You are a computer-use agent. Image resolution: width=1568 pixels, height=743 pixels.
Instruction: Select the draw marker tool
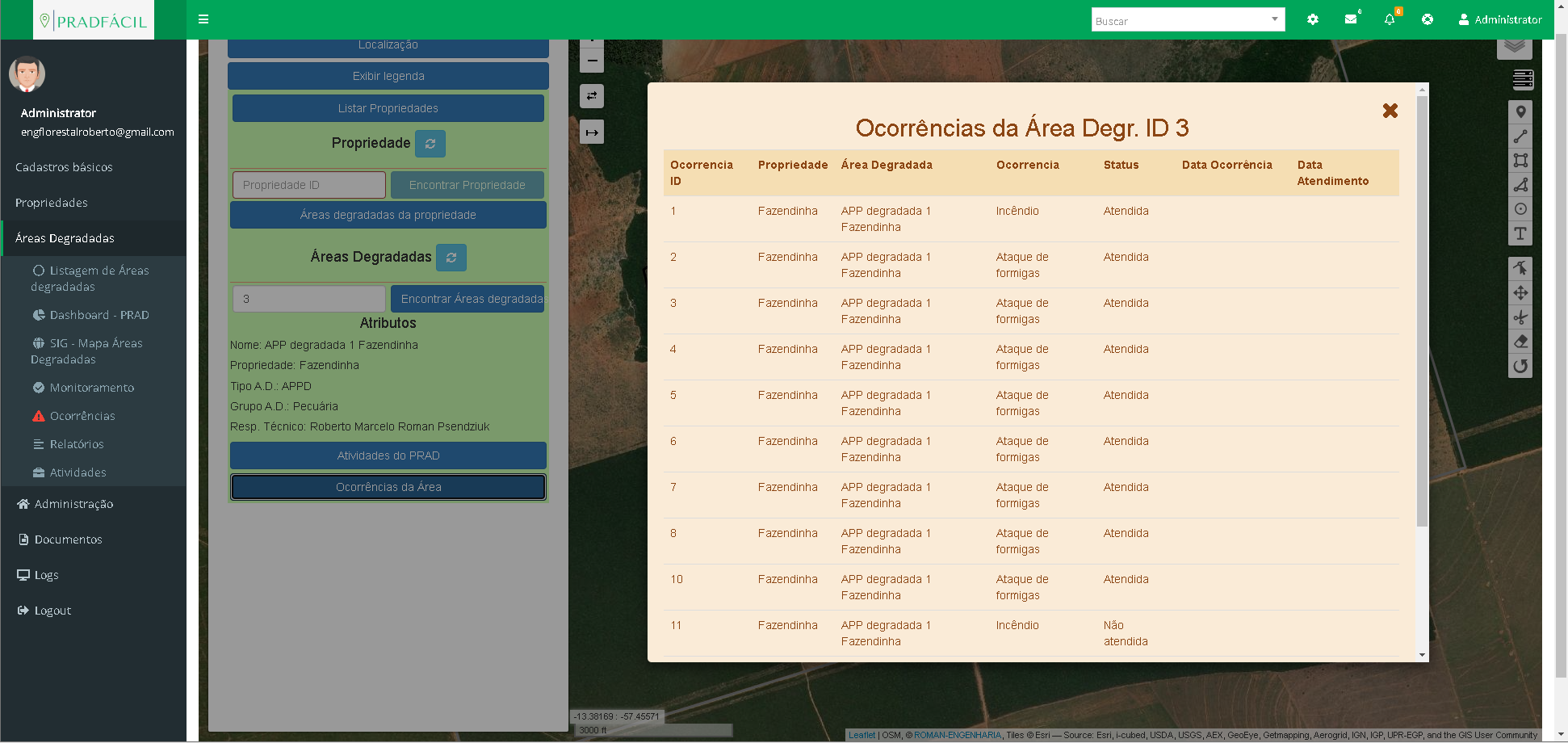coord(1520,112)
